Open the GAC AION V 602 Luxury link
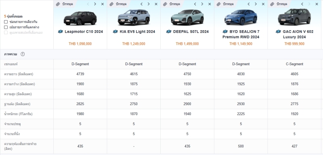 pos(298,34)
